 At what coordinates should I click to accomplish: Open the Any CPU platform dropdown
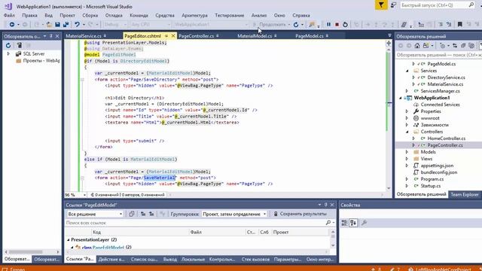tap(150, 24)
